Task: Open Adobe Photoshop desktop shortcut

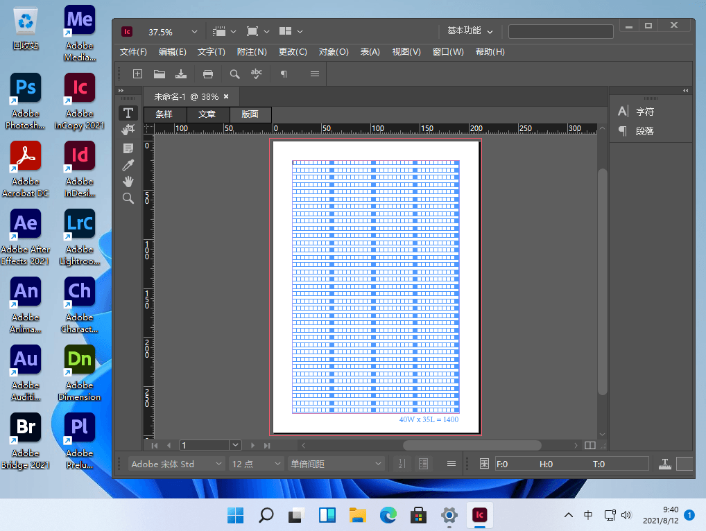Action: pyautogui.click(x=25, y=101)
